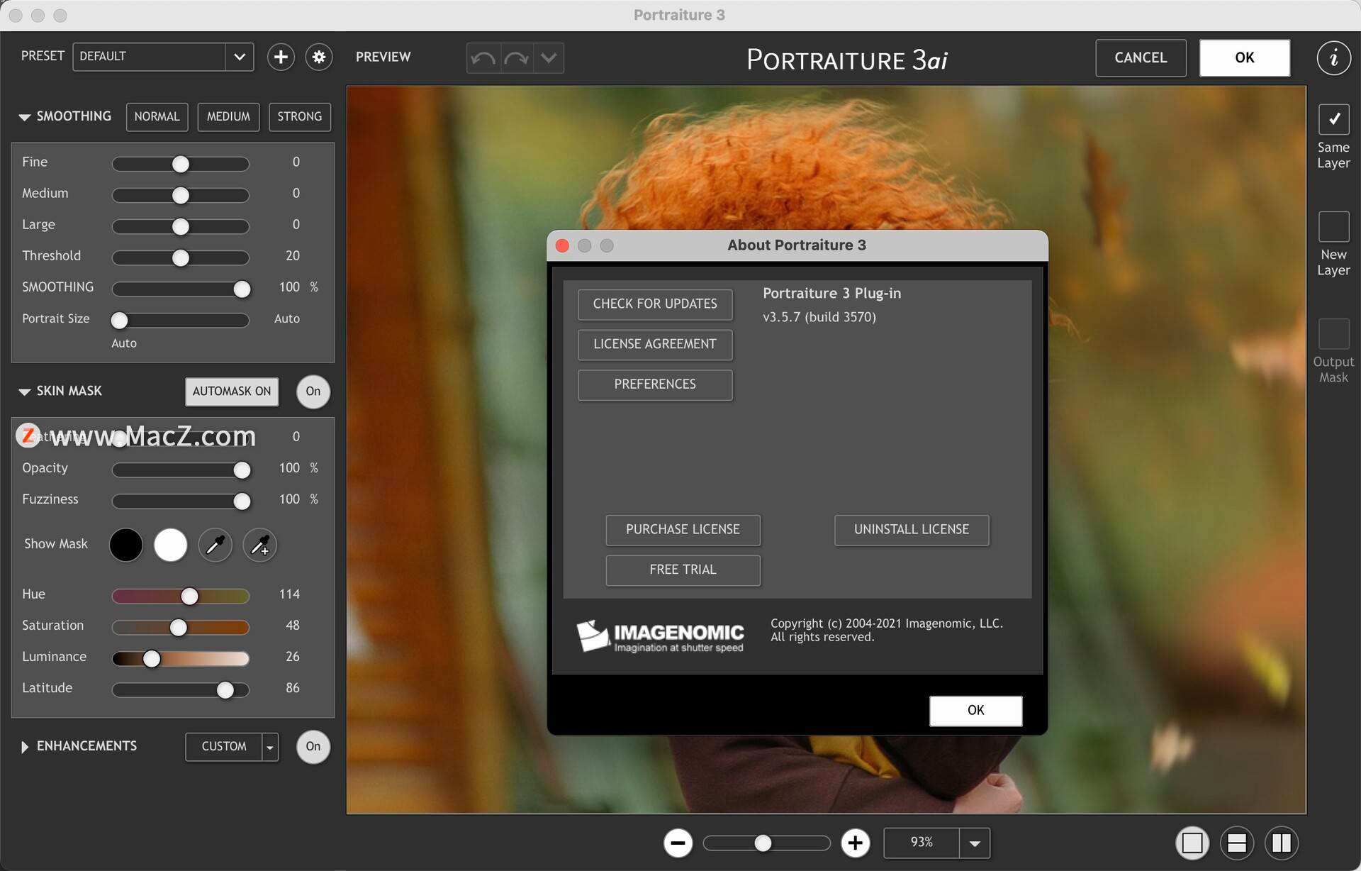Switch to vertical split preview view
Viewport: 1361px width, 871px height.
(x=1282, y=843)
